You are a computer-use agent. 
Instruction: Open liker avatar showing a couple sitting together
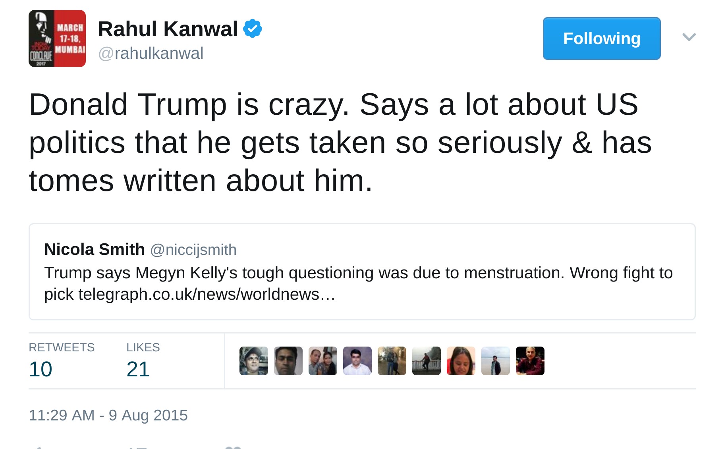(323, 361)
